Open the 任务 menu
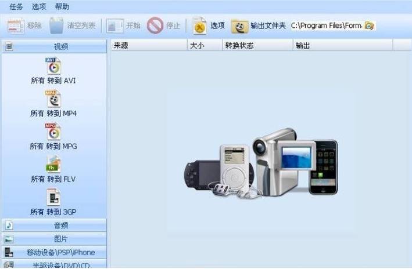 click(x=16, y=6)
